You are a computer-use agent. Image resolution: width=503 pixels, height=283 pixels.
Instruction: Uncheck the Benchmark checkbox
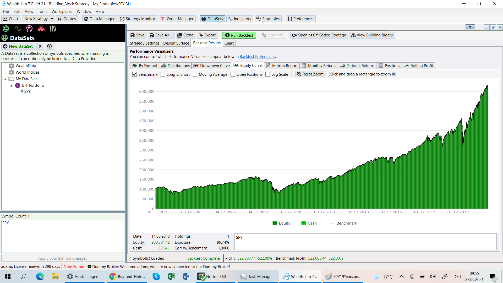(x=135, y=74)
